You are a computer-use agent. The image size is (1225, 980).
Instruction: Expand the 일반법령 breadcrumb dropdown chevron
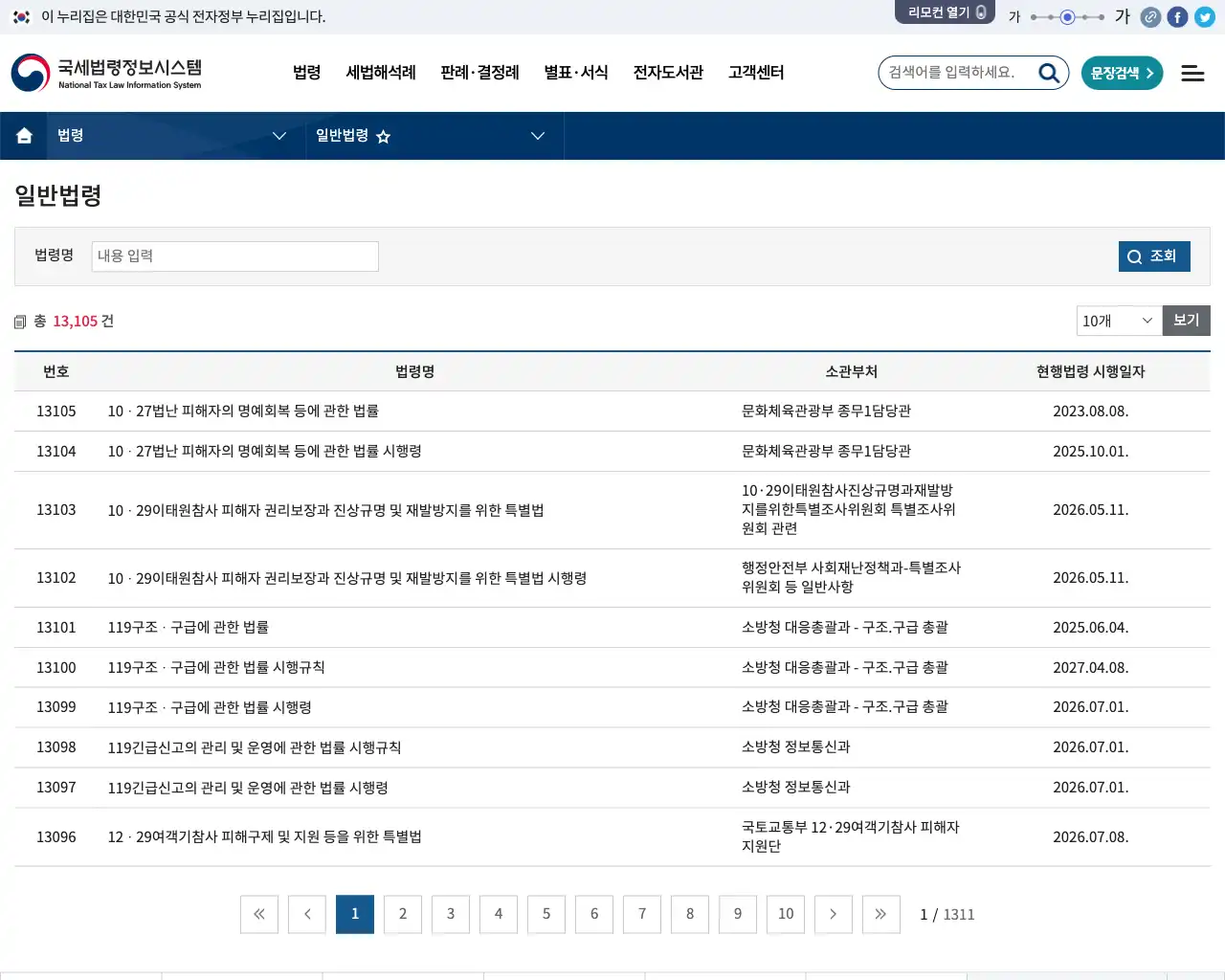[x=538, y=136]
